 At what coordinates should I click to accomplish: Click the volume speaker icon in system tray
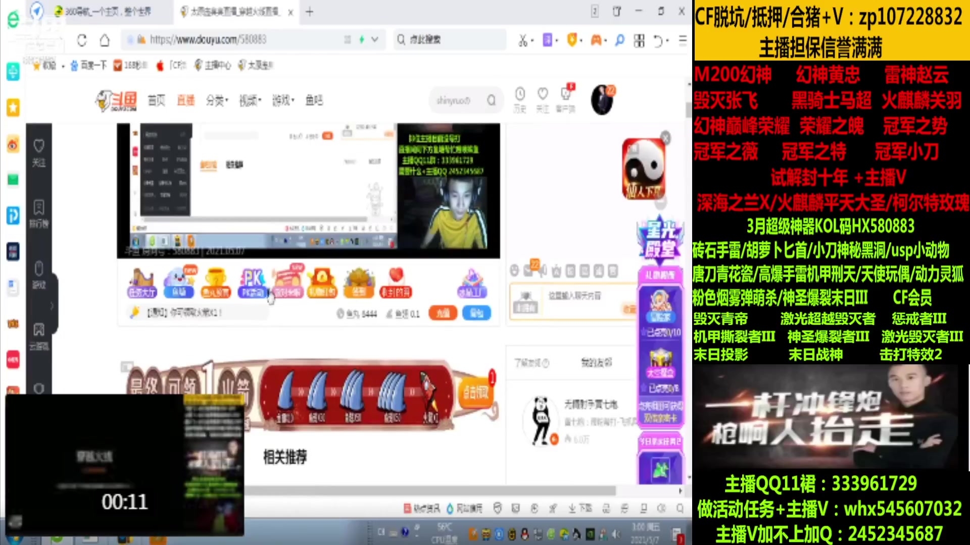(616, 534)
